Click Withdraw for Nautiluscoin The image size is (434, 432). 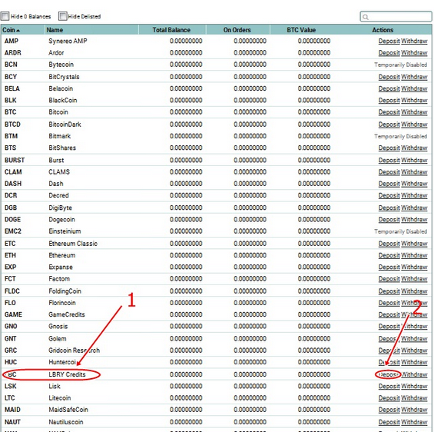(414, 422)
